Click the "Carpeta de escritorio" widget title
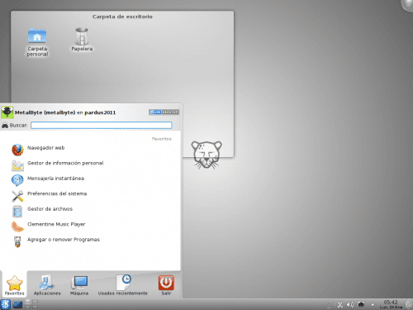Screen dimensions: 413x310 click(122, 17)
